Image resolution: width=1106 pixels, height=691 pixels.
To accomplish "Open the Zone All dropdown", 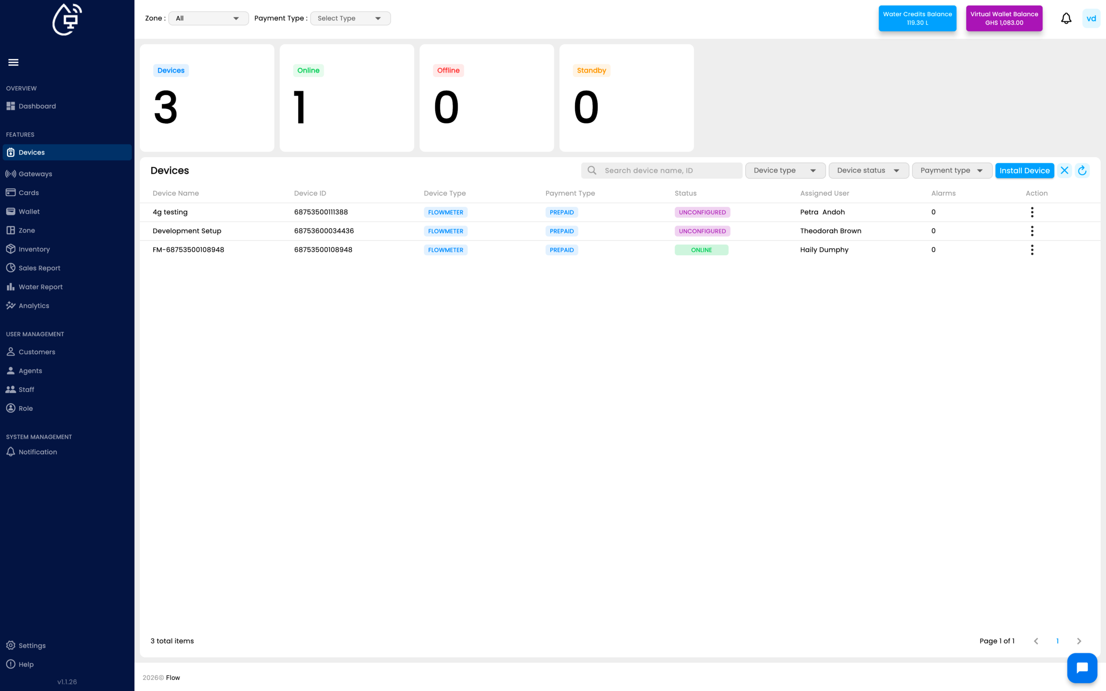I will (209, 18).
